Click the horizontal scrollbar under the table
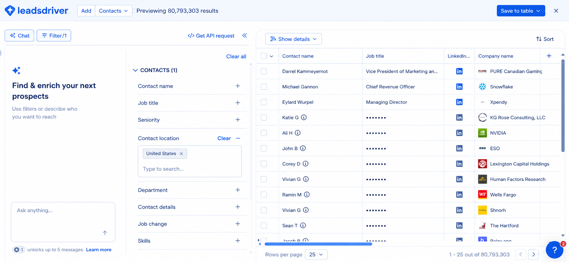The width and height of the screenshot is (569, 262). pos(318,244)
